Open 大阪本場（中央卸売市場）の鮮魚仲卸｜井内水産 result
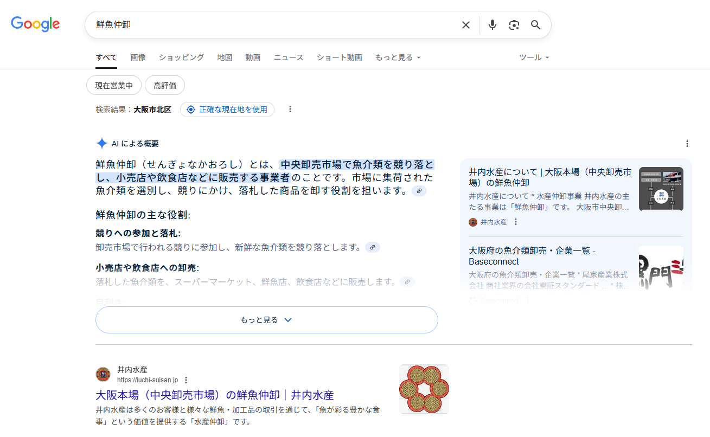The height and width of the screenshot is (437, 710). point(215,395)
